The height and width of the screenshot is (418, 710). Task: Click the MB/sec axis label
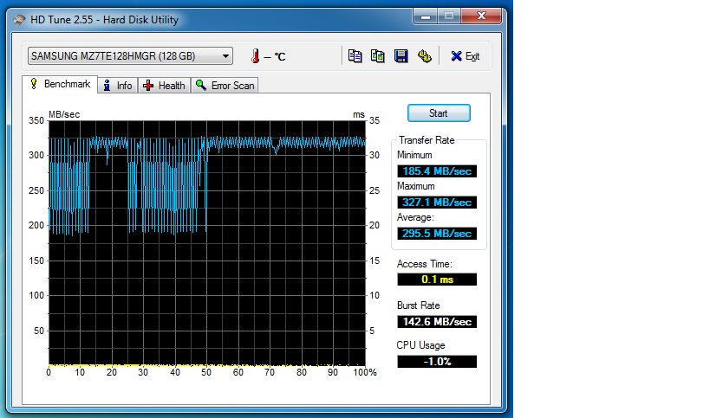pos(64,114)
